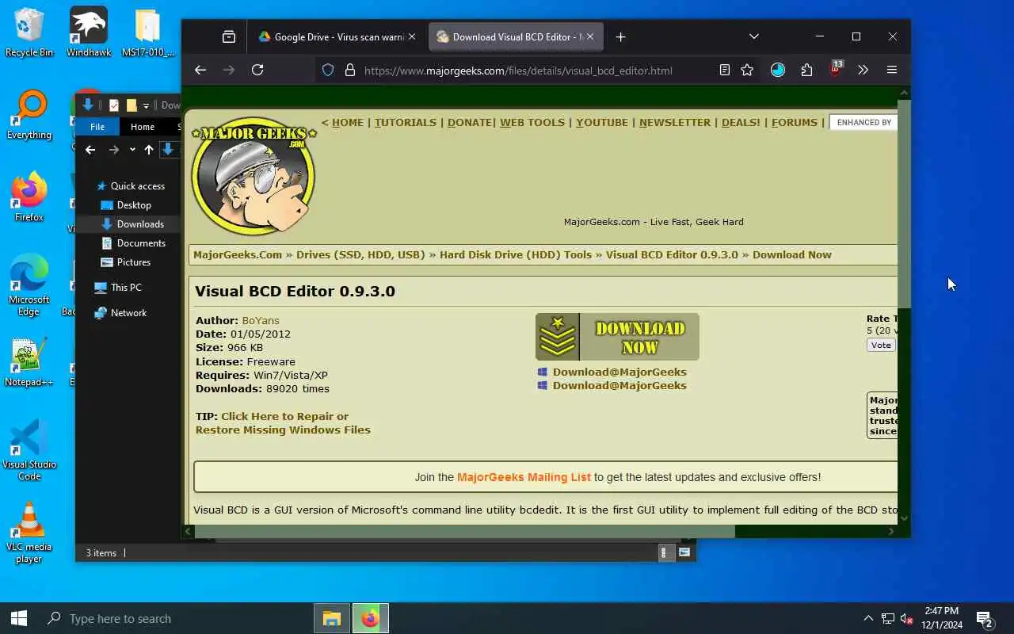This screenshot has height=634, width=1014.
Task: Open Firefox application hamburger menu
Action: (892, 70)
